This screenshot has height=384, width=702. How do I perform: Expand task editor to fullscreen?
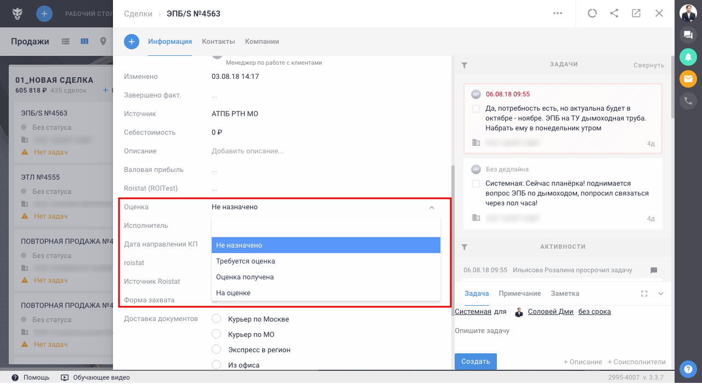(x=644, y=294)
